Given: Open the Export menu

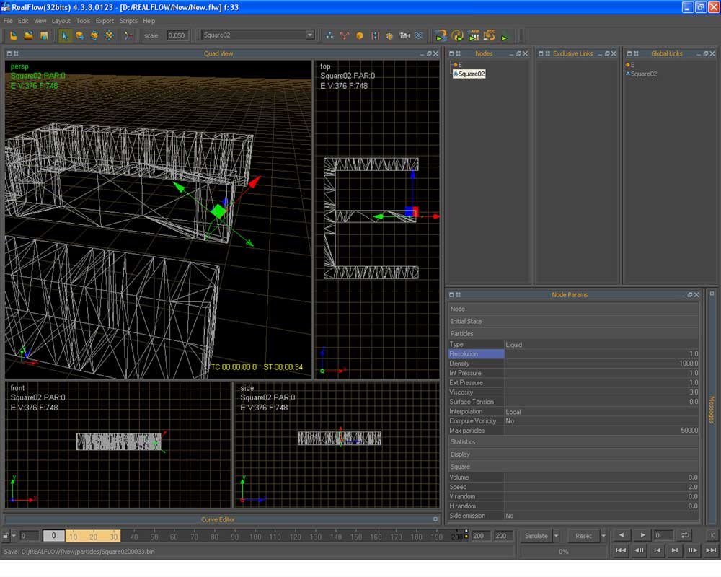Looking at the screenshot, I should tap(105, 21).
